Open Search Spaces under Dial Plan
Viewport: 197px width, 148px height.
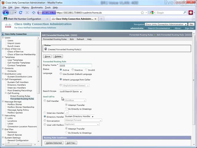coord(14,135)
